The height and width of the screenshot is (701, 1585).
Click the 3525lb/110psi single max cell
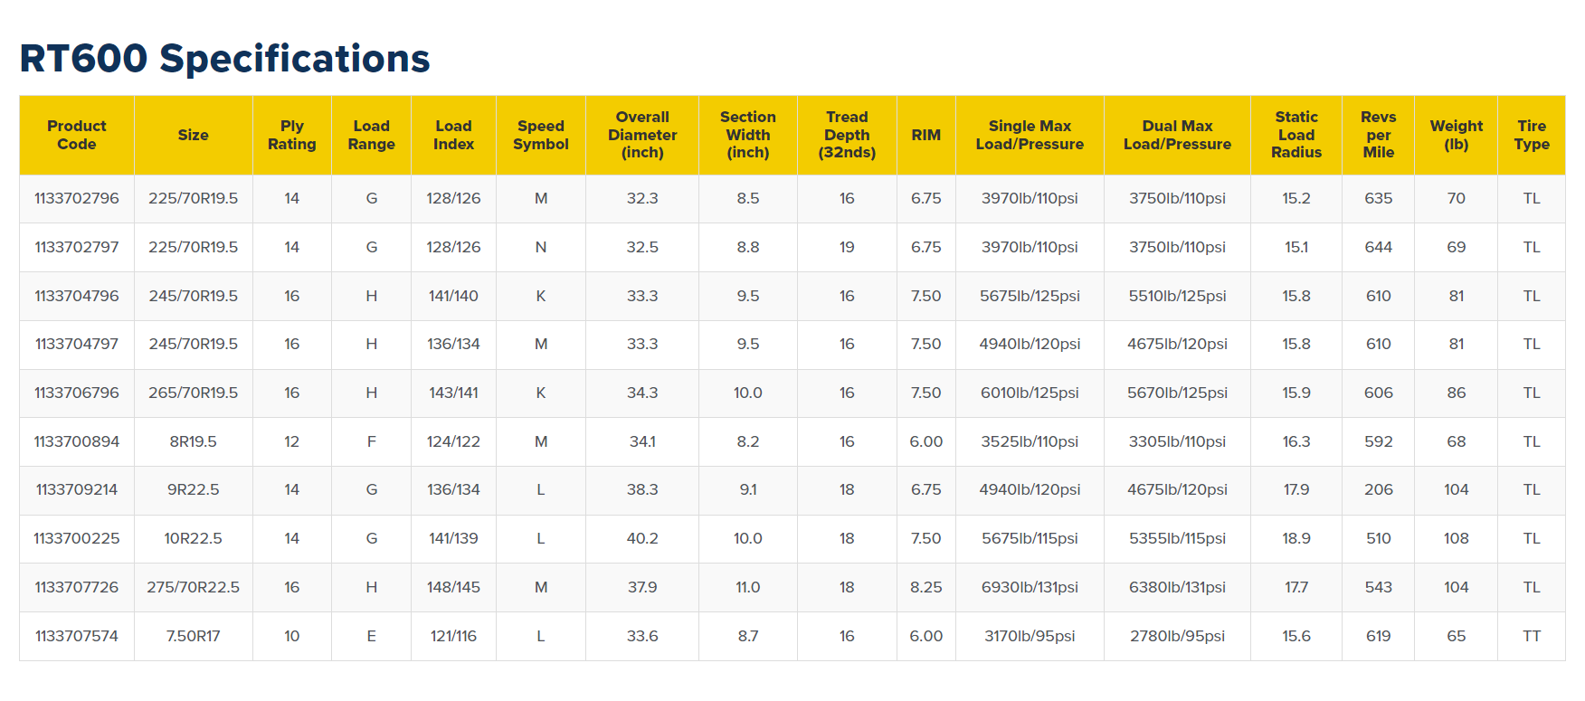[x=1030, y=441]
